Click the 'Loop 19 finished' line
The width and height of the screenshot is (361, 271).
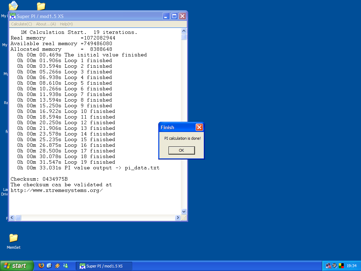coord(66,162)
